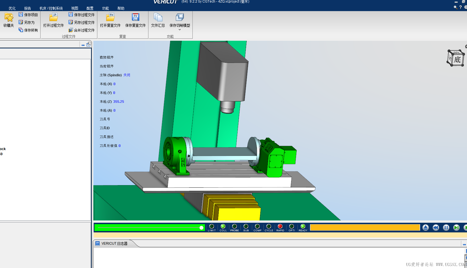Click the single step button
The width and height of the screenshot is (467, 268).
click(456, 228)
